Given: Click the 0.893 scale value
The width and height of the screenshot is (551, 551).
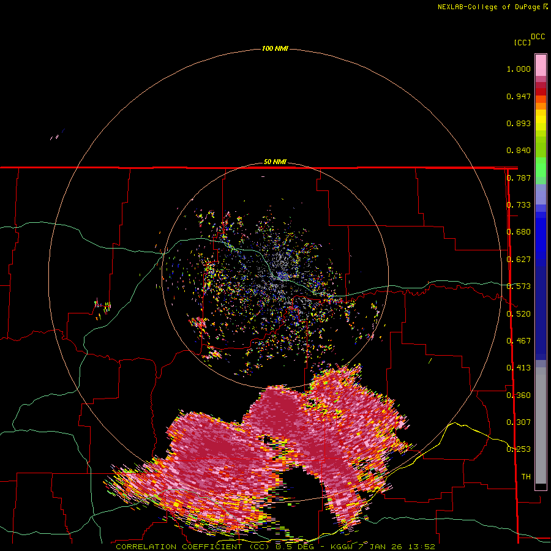Looking at the screenshot, I should click(519, 123).
